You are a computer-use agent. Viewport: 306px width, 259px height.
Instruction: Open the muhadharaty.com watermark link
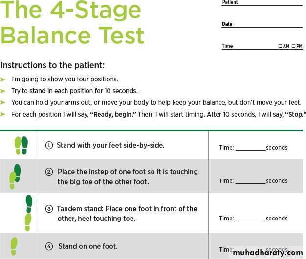tap(268, 252)
